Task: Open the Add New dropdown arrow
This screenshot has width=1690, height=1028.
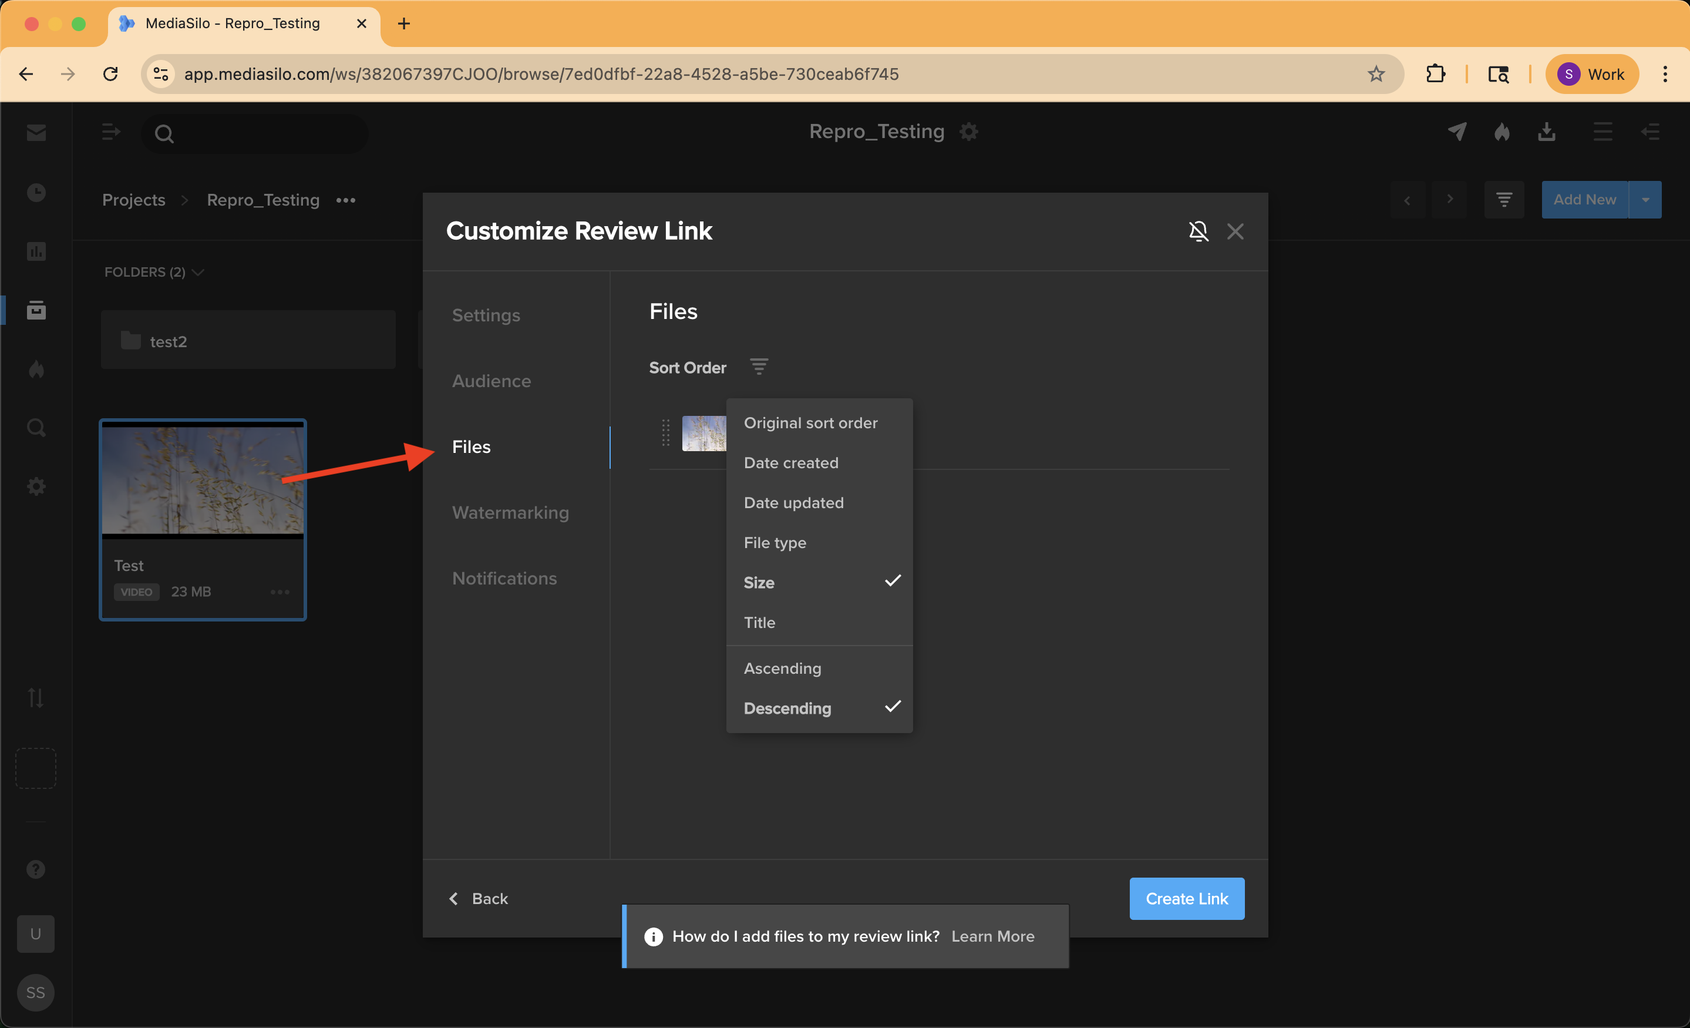Action: tap(1646, 199)
